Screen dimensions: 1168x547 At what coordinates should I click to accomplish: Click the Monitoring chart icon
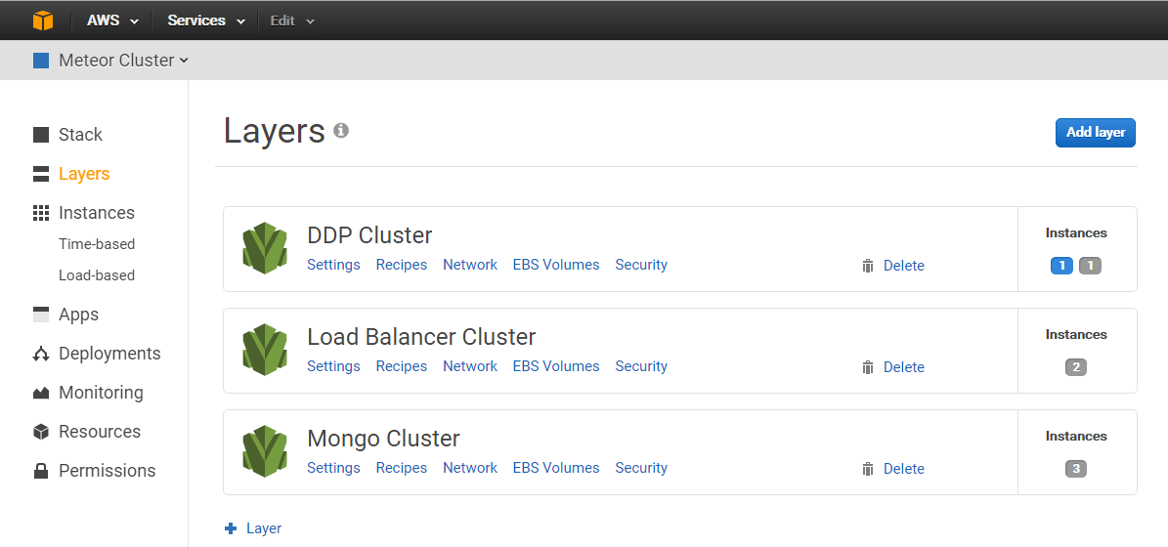click(x=41, y=393)
